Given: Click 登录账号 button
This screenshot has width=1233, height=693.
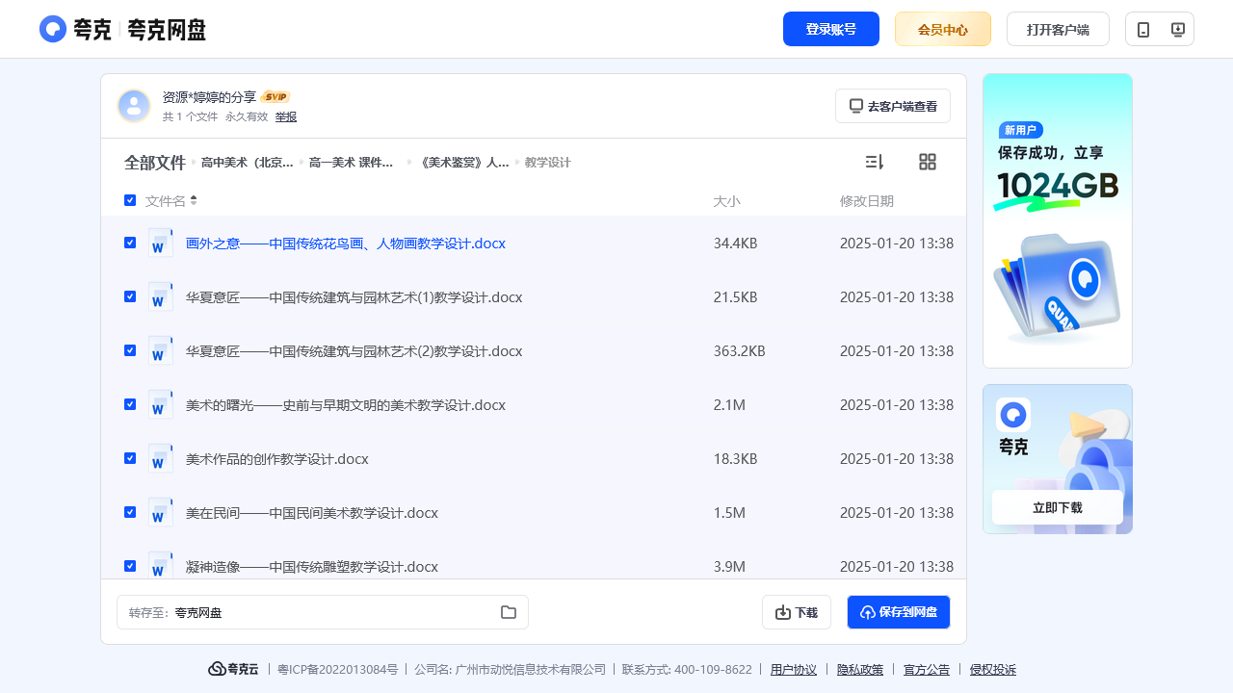Looking at the screenshot, I should pos(831,29).
